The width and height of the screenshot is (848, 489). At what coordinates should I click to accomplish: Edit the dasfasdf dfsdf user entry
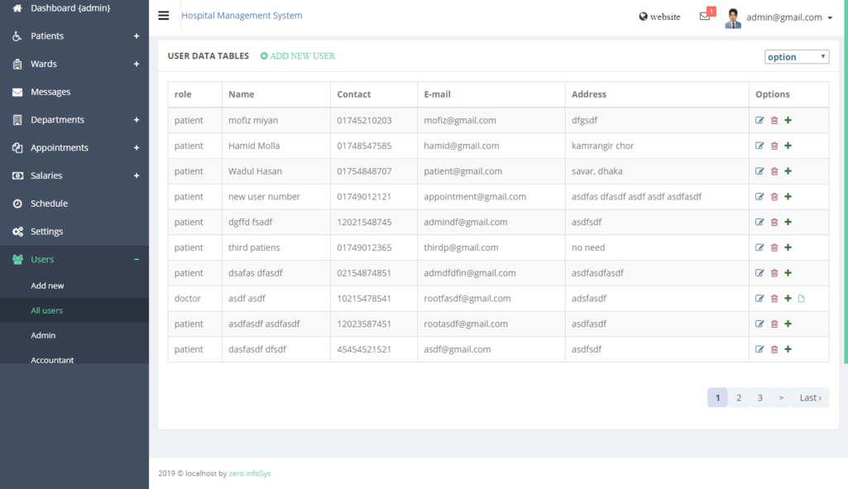click(x=759, y=350)
